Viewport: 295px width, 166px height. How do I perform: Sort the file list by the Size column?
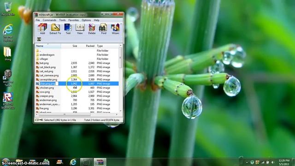[x=69, y=46]
